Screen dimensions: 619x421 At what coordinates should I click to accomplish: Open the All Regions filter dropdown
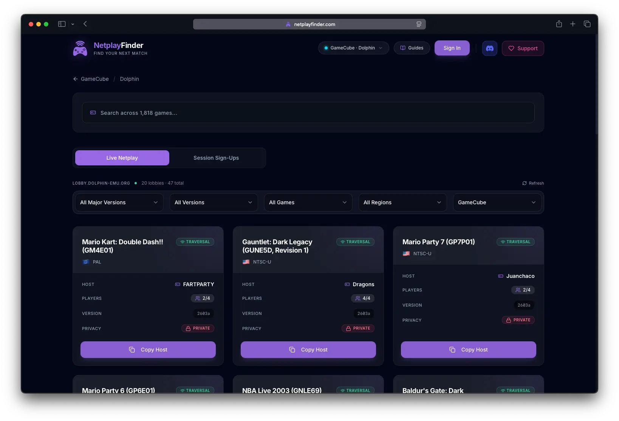pos(403,202)
